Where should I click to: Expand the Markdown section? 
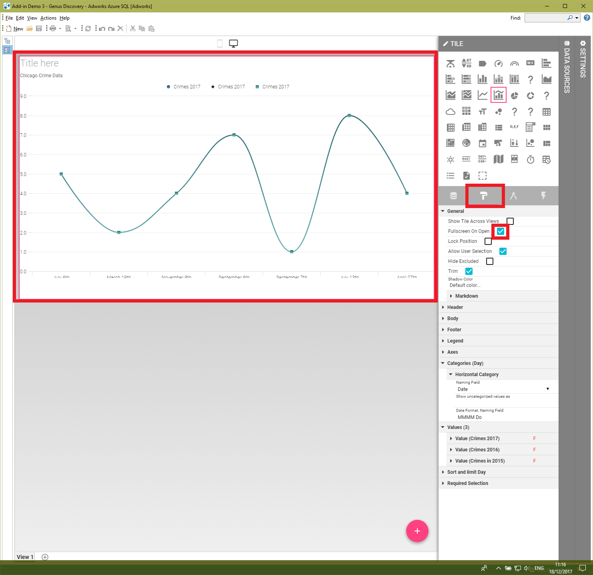(x=503, y=296)
